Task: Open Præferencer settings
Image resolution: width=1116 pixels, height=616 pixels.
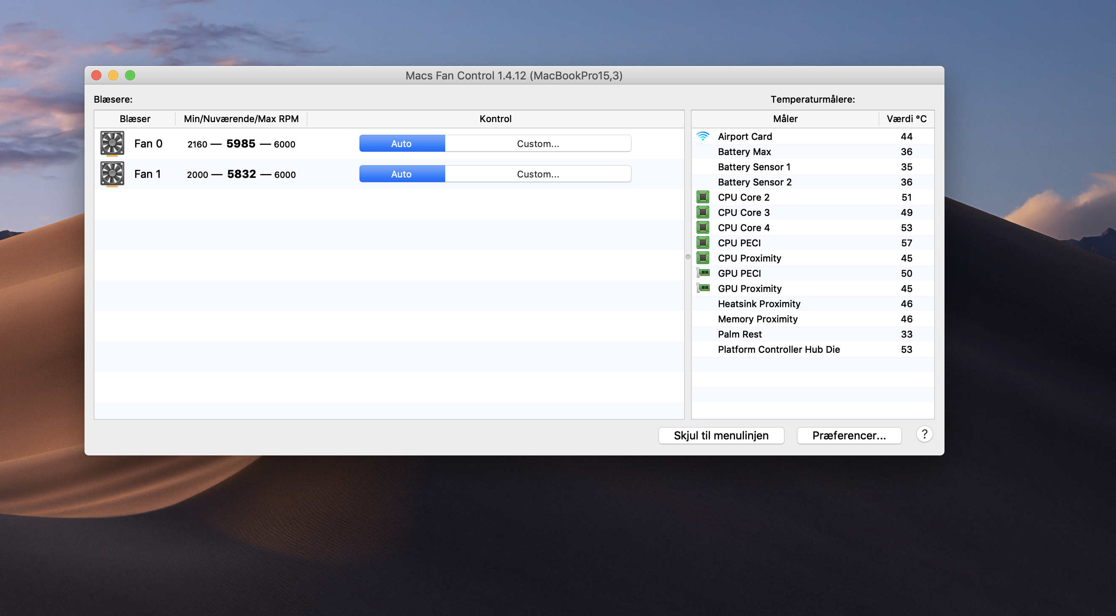Action: 849,435
